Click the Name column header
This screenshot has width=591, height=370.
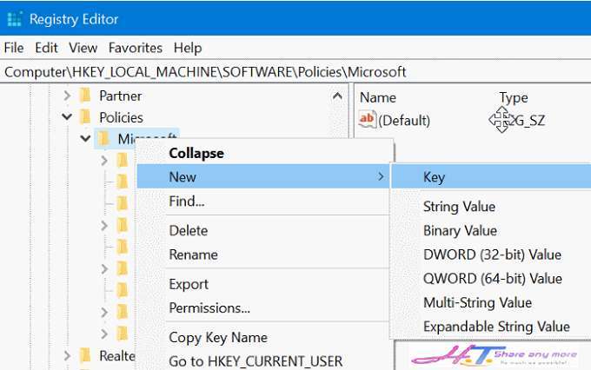[x=378, y=97]
